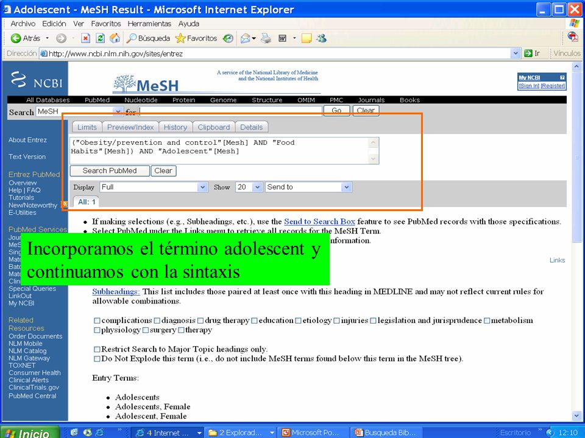Refresh the page with the green icon
The width and height of the screenshot is (585, 438).
[100, 38]
